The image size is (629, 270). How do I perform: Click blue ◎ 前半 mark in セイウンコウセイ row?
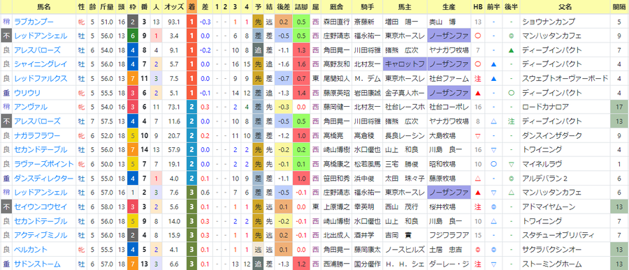(x=494, y=207)
